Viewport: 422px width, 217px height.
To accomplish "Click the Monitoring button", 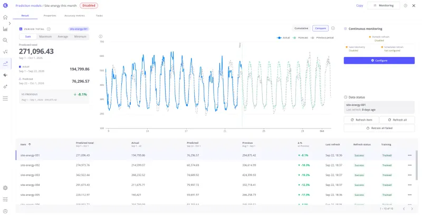I will (x=383, y=6).
